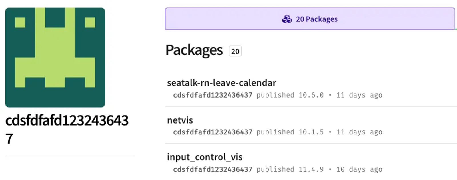Select the 20 Packages tab
This screenshot has height=180, width=457.
point(310,19)
